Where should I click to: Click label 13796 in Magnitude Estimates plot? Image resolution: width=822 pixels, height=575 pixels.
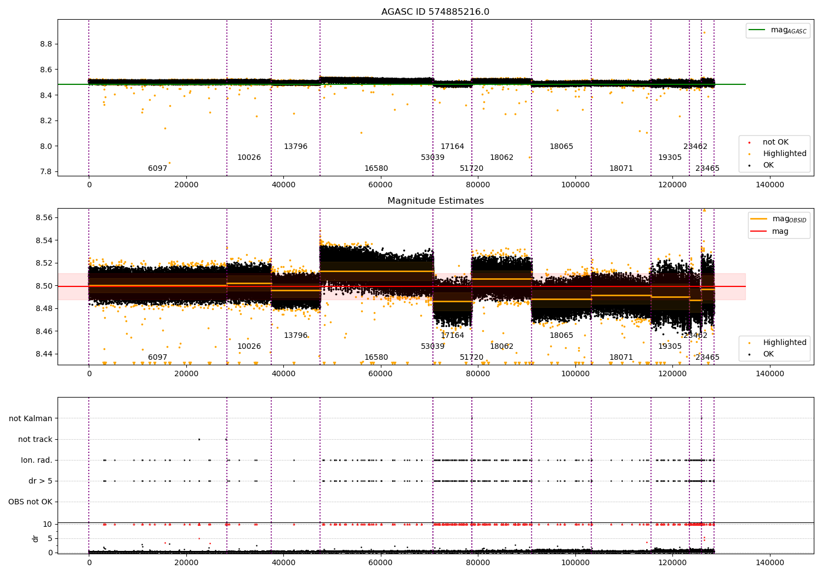295,336
